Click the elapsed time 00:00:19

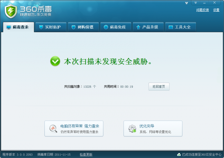(126, 87)
